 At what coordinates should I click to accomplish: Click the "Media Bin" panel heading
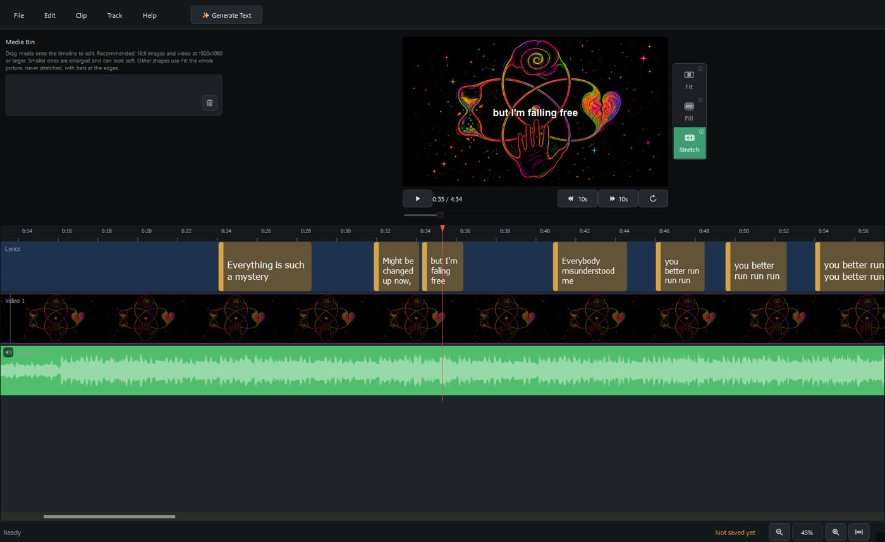tap(20, 42)
